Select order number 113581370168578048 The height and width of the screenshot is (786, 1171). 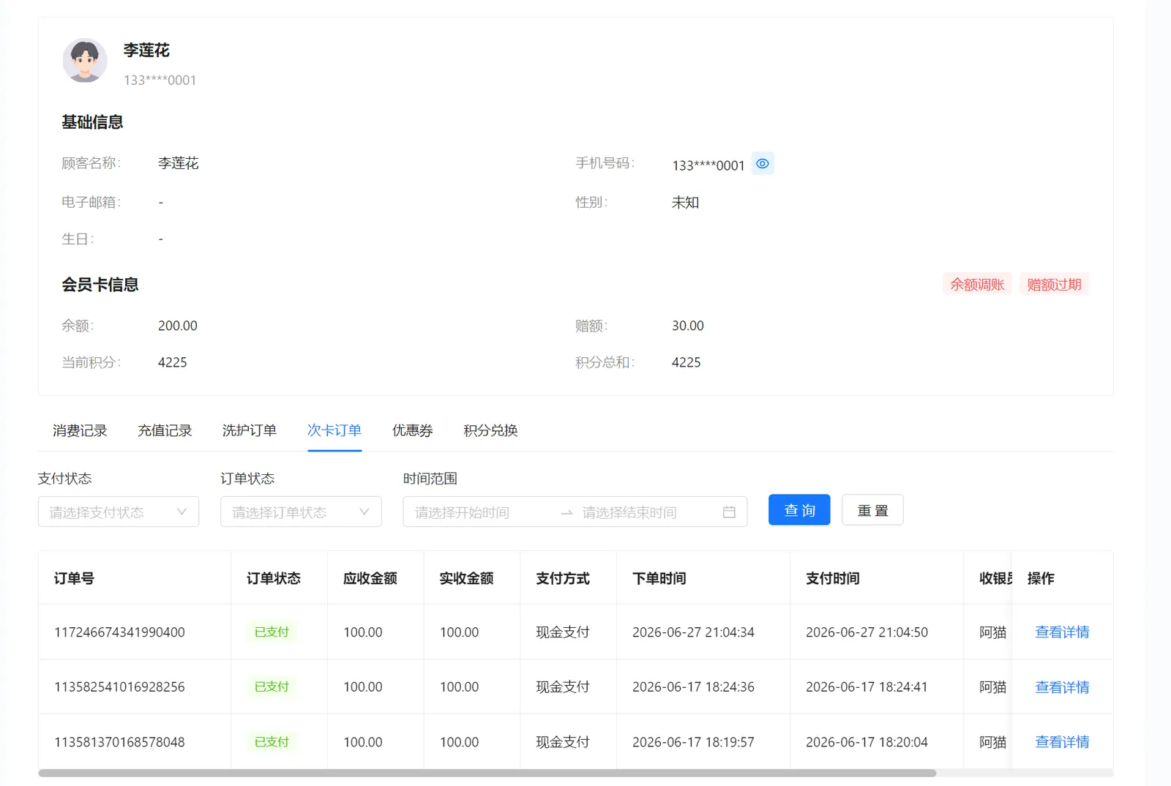click(x=119, y=741)
